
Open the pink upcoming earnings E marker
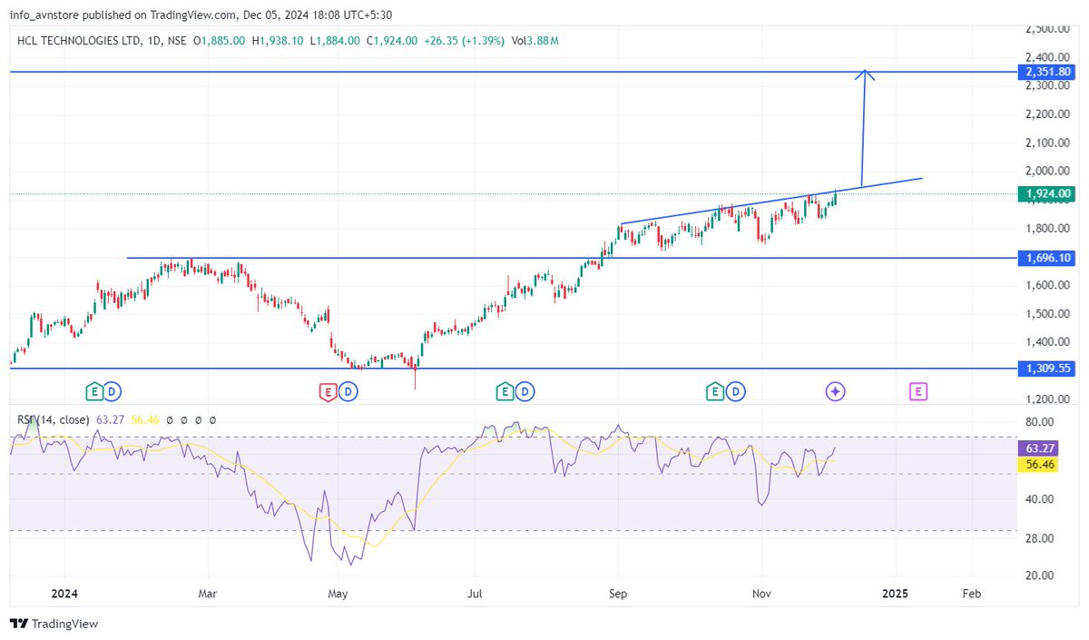tap(918, 391)
